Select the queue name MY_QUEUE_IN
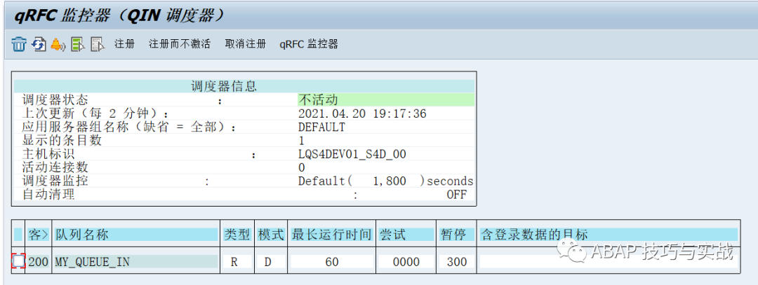The image size is (758, 285). [x=93, y=262]
